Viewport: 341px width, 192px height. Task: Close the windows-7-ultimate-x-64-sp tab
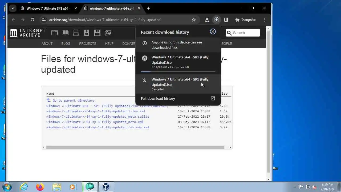pos(139,8)
